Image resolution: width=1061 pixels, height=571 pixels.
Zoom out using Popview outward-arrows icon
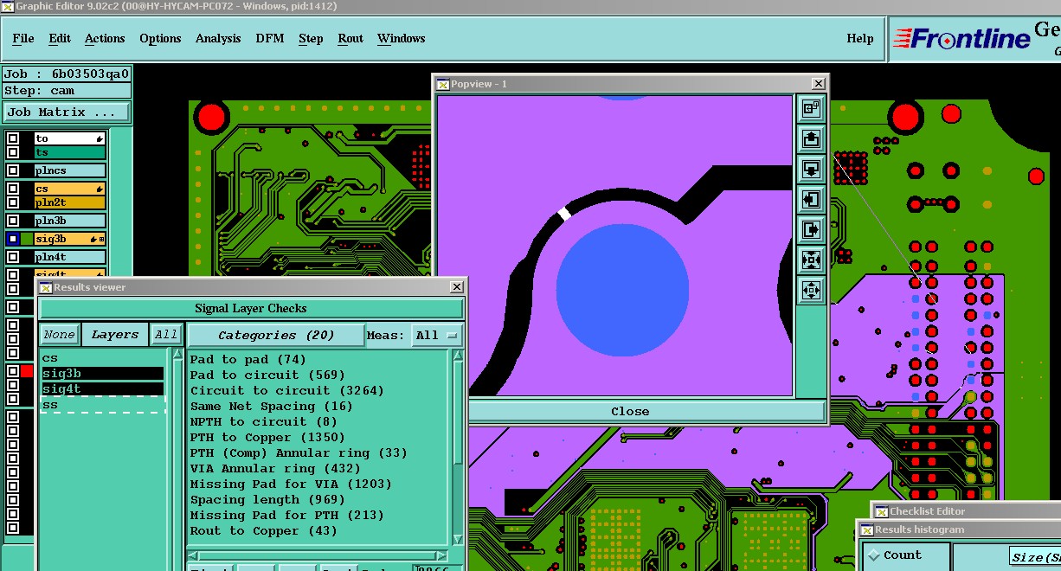click(x=811, y=290)
